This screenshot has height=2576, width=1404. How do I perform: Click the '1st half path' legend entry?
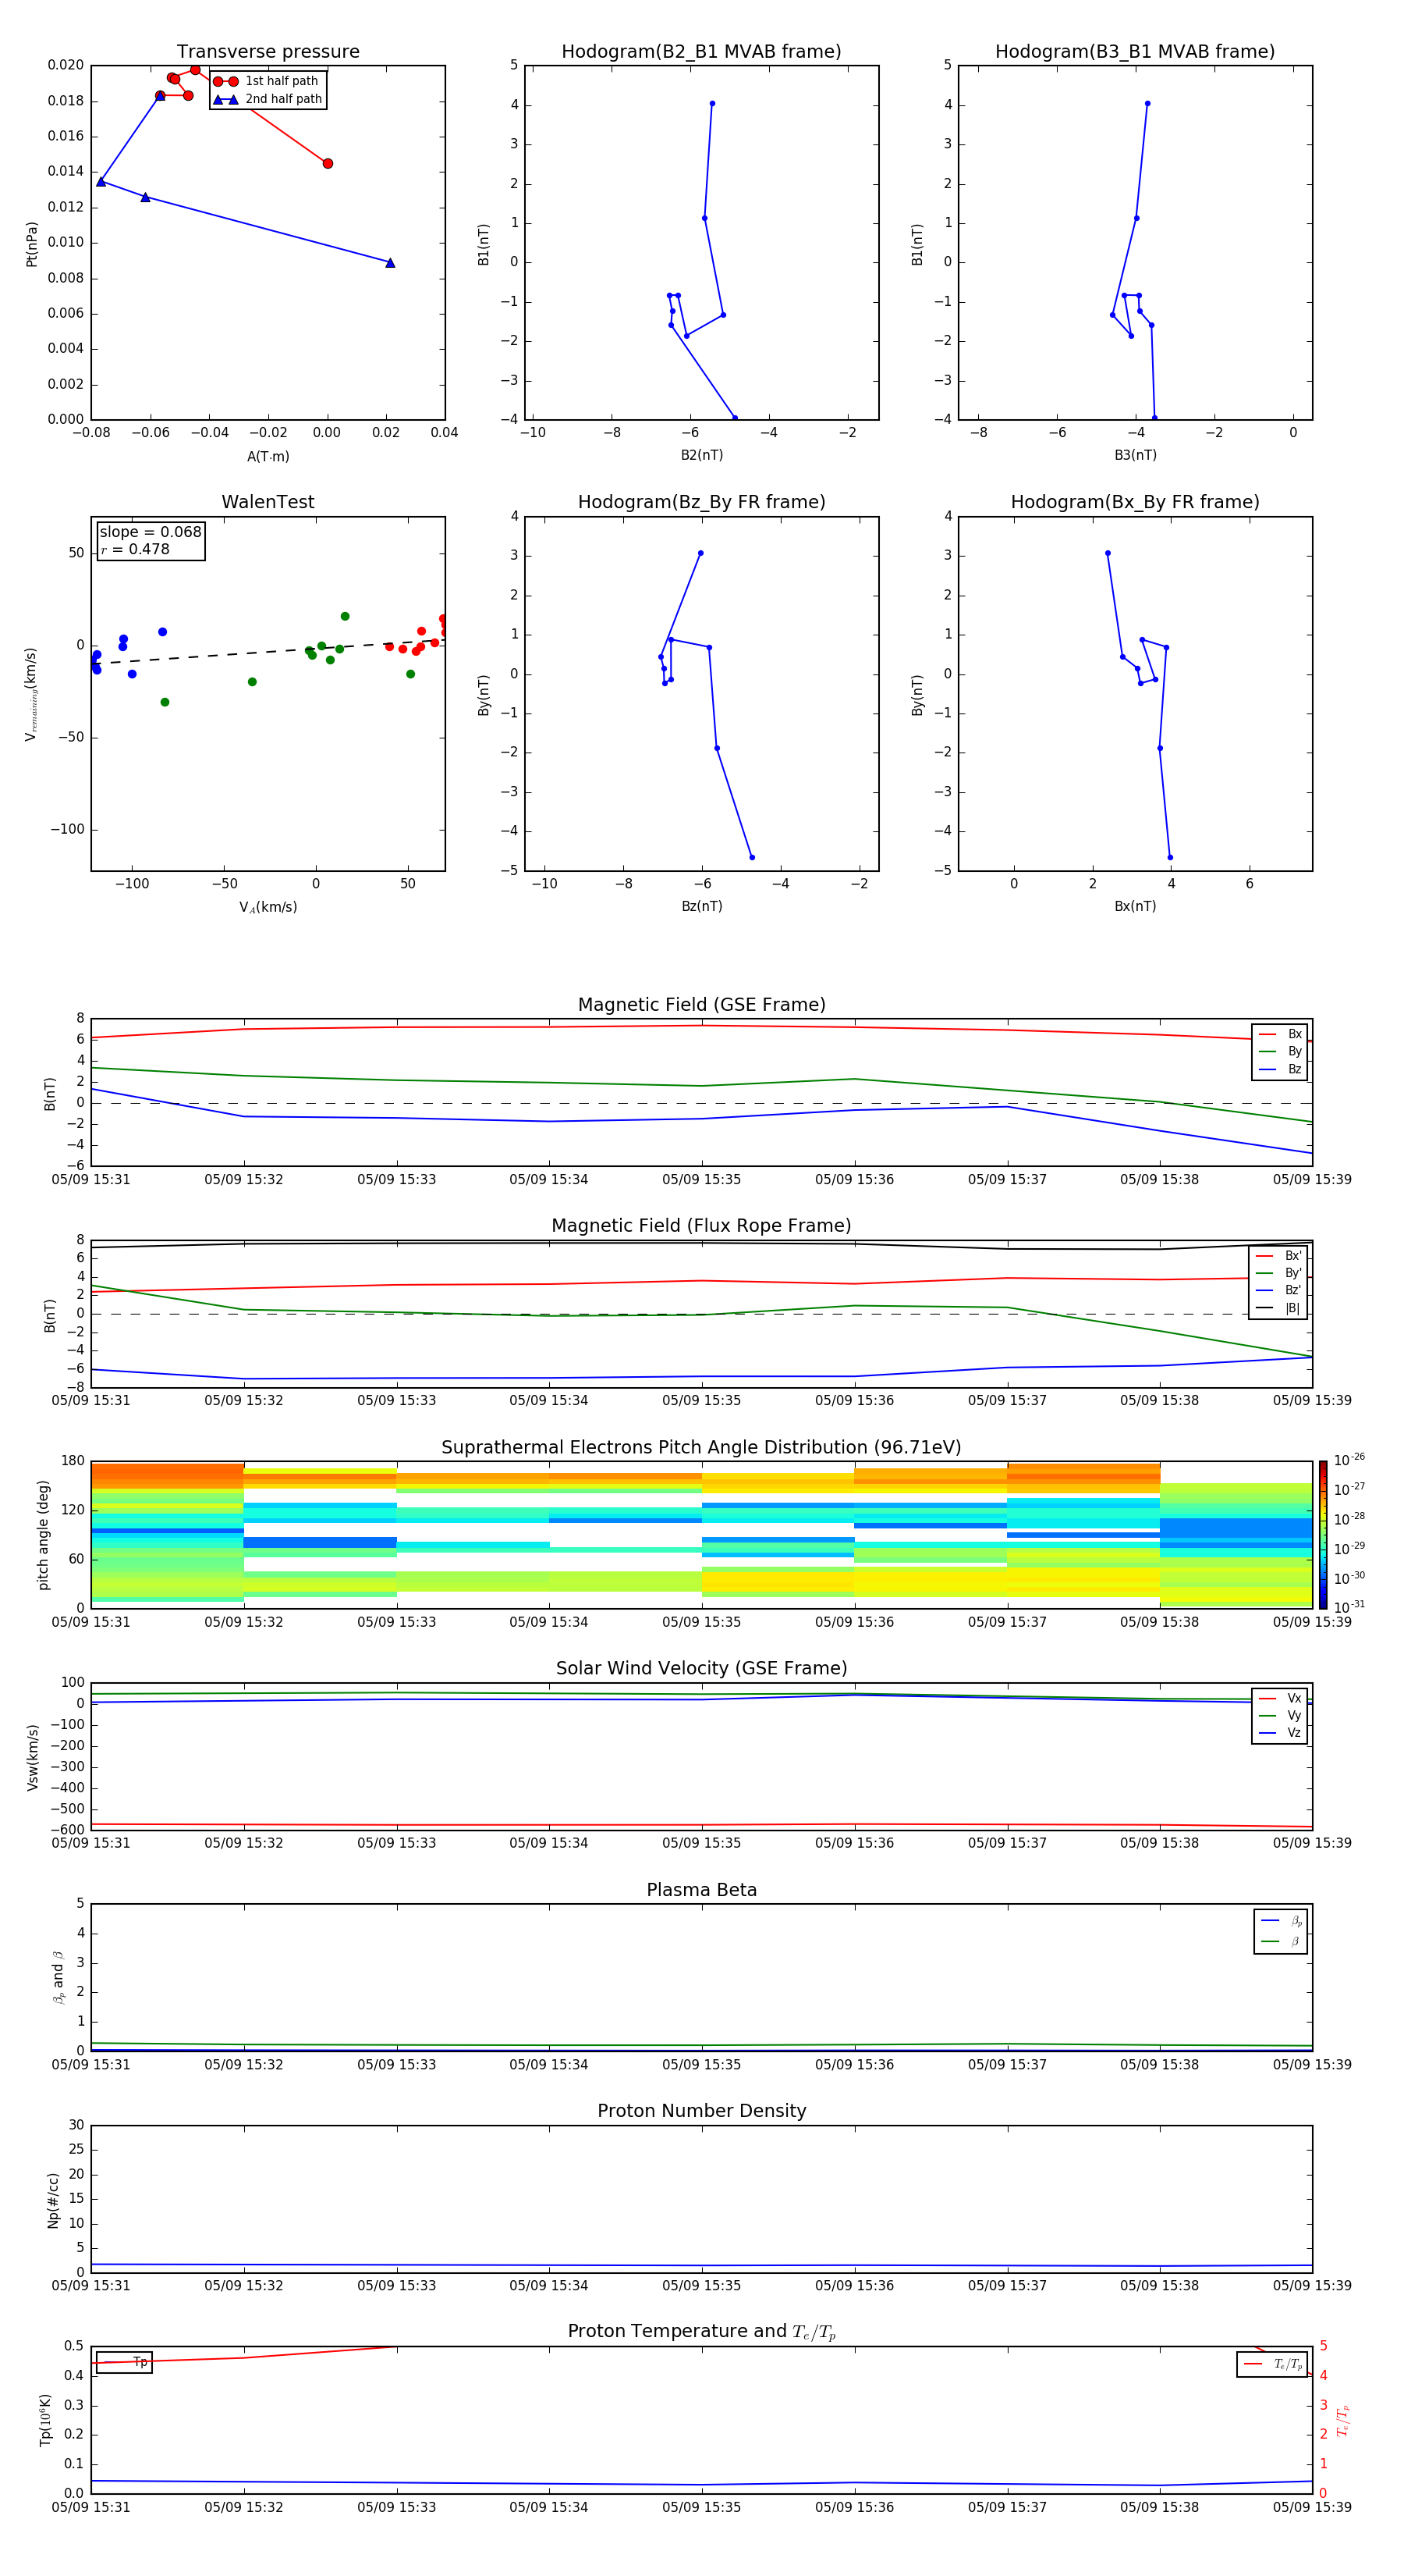click(x=267, y=81)
